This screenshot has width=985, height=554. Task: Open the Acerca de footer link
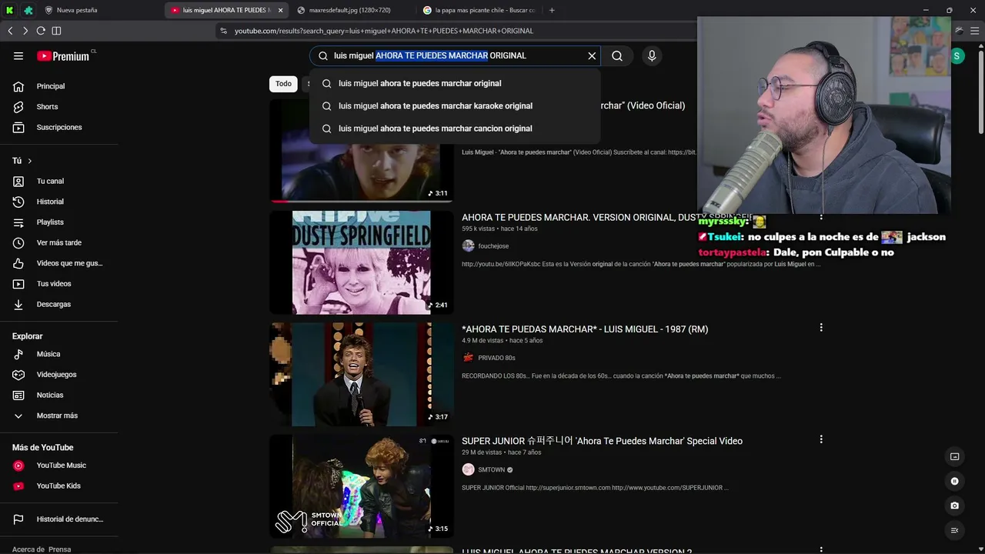pos(28,549)
